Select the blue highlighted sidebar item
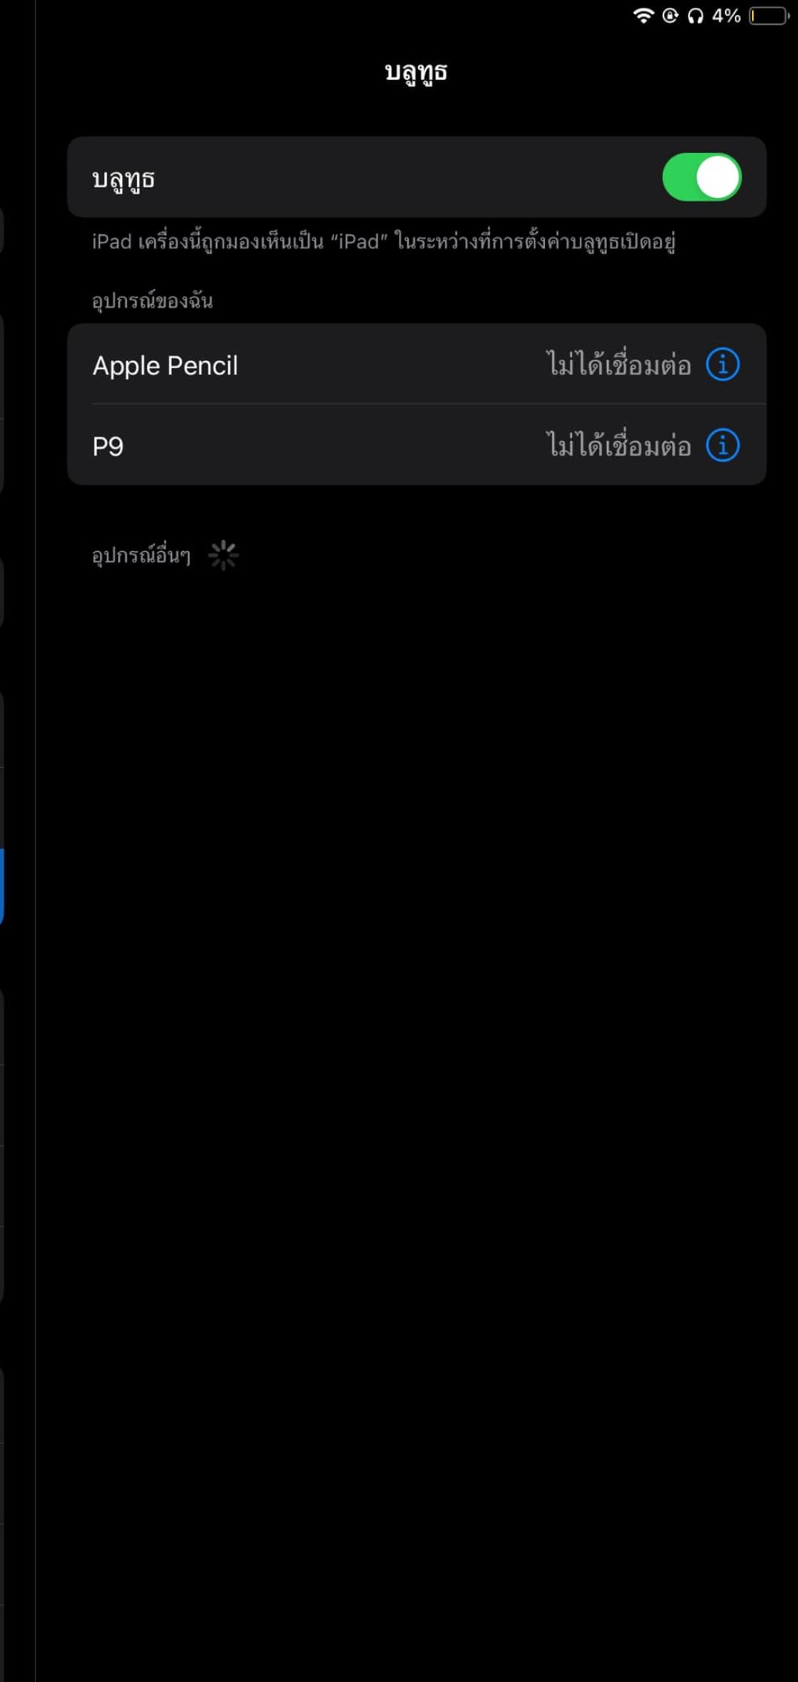Viewport: 798px width, 1682px height. [2, 886]
